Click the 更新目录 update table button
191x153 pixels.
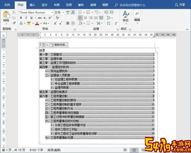58,45
